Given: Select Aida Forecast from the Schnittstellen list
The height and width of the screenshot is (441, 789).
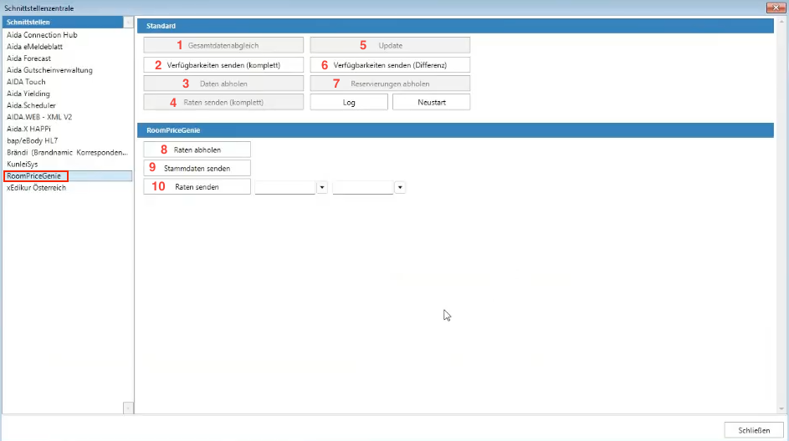Looking at the screenshot, I should pyautogui.click(x=29, y=58).
